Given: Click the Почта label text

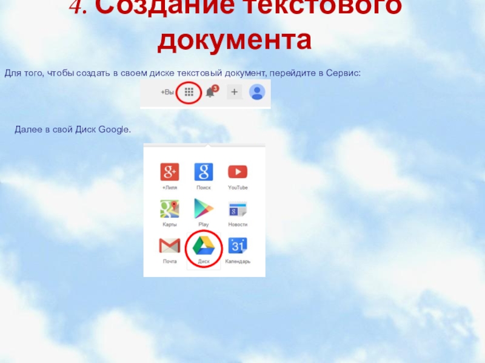Looking at the screenshot, I should click(170, 261).
